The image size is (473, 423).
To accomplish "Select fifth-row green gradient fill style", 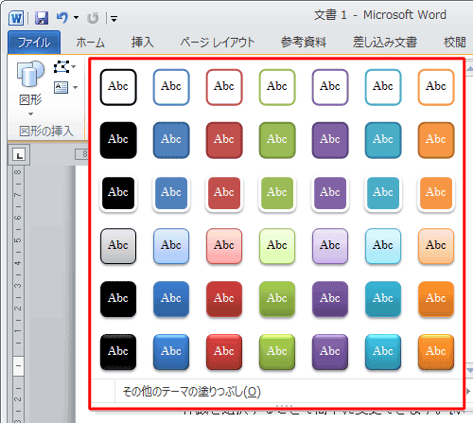I will click(x=277, y=299).
